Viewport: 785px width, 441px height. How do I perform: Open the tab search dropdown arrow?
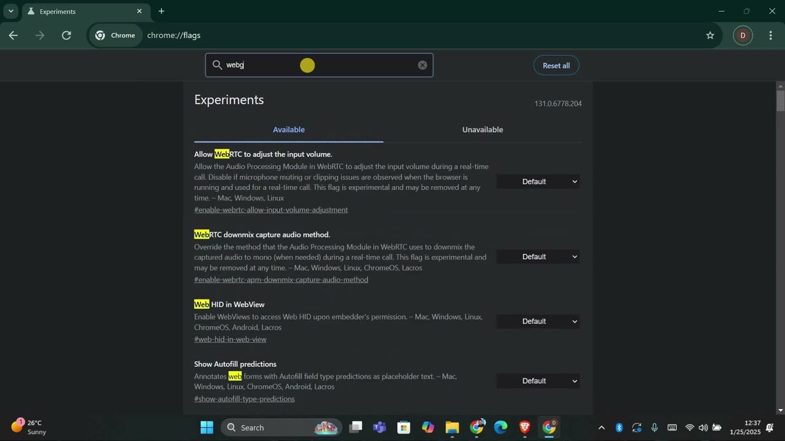click(x=10, y=11)
